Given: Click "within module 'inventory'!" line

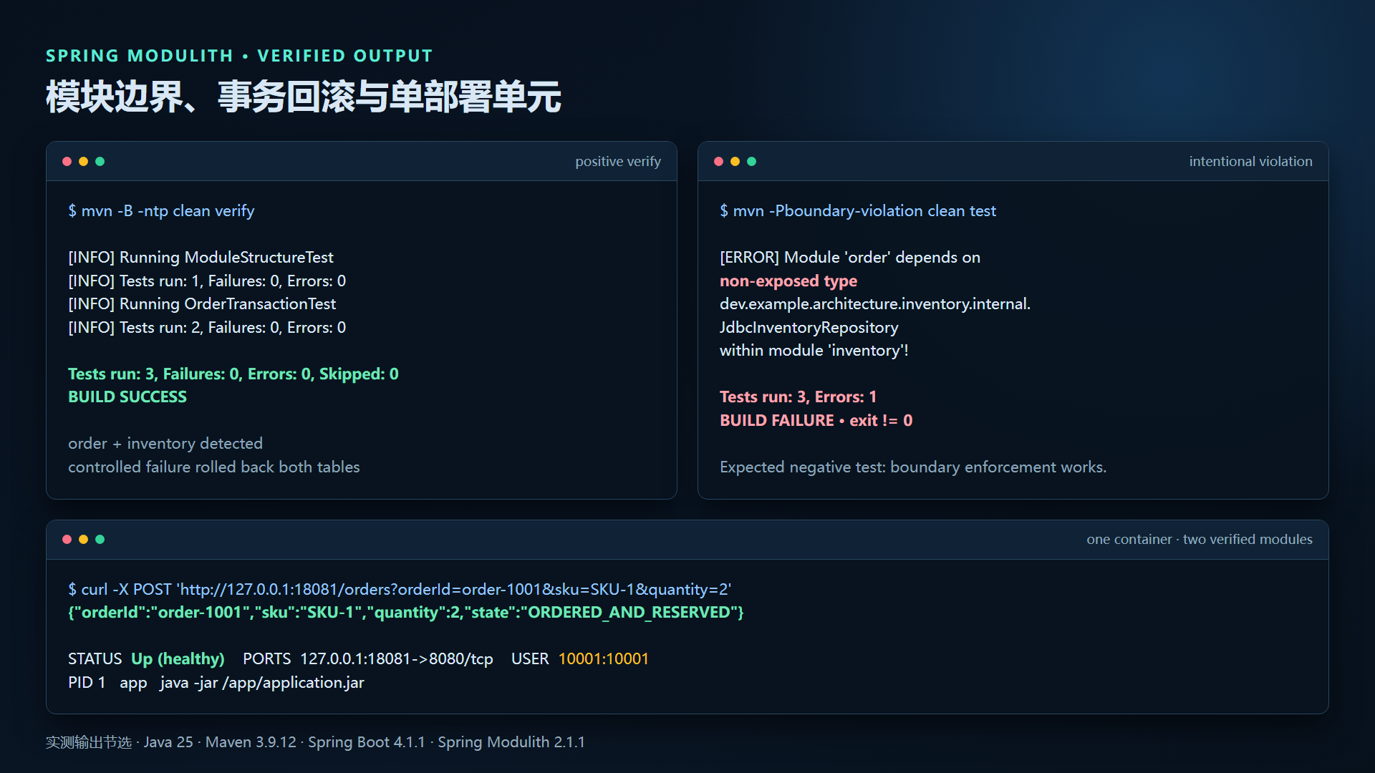Looking at the screenshot, I should [814, 351].
